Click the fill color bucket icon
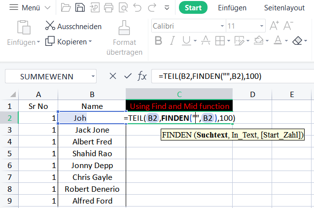This screenshot has width=314, height=208. (x=259, y=40)
